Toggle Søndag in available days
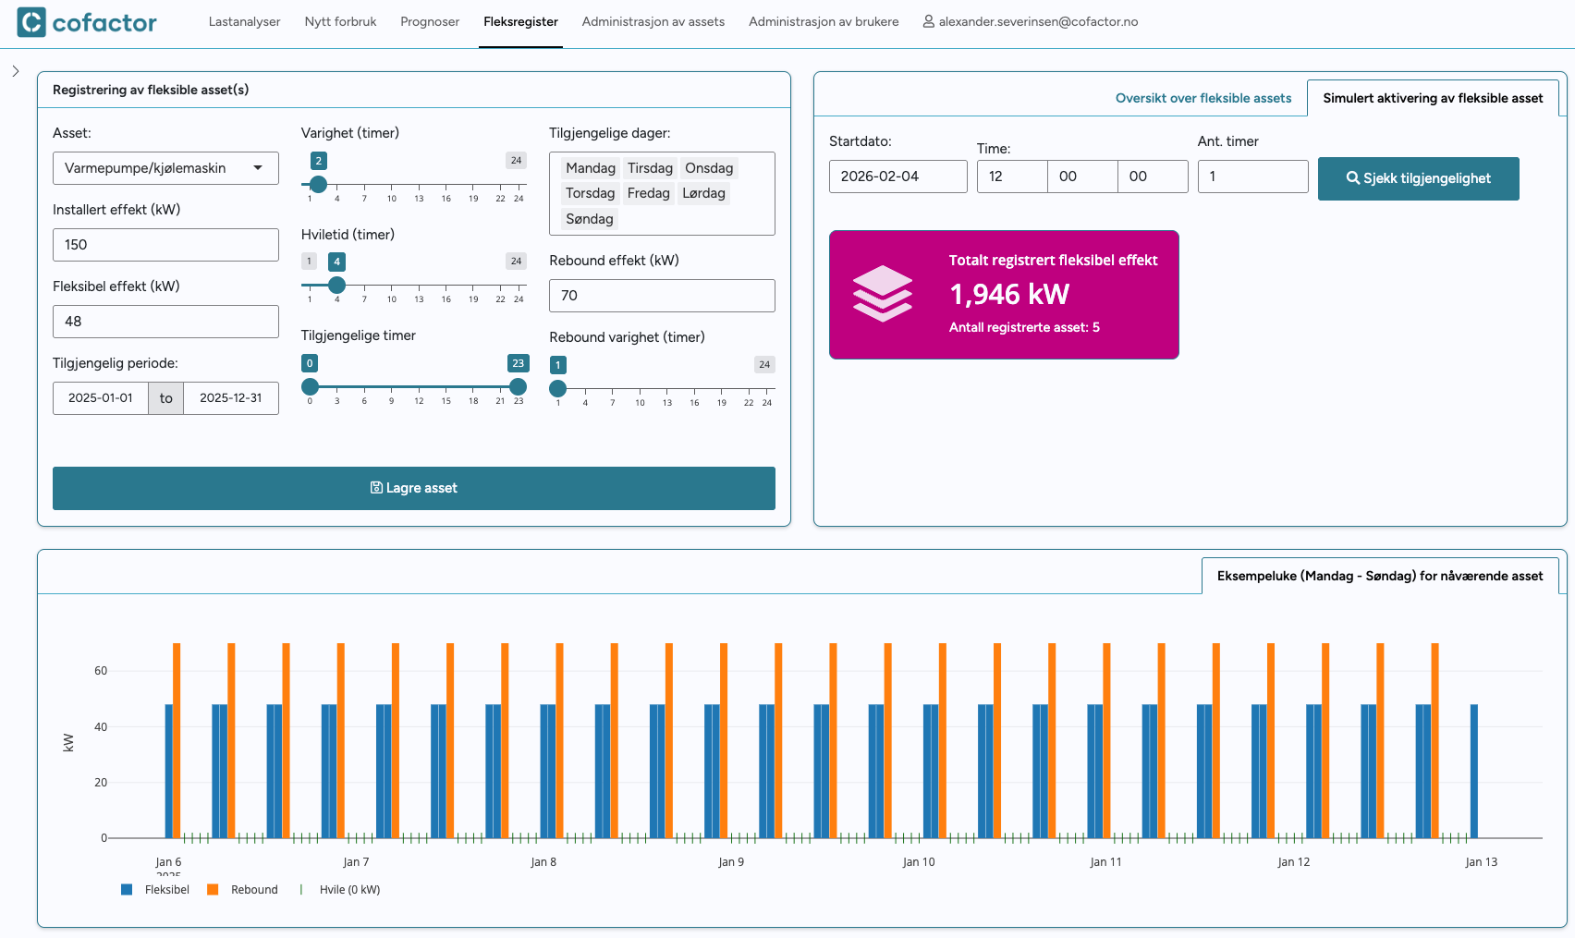 (589, 219)
